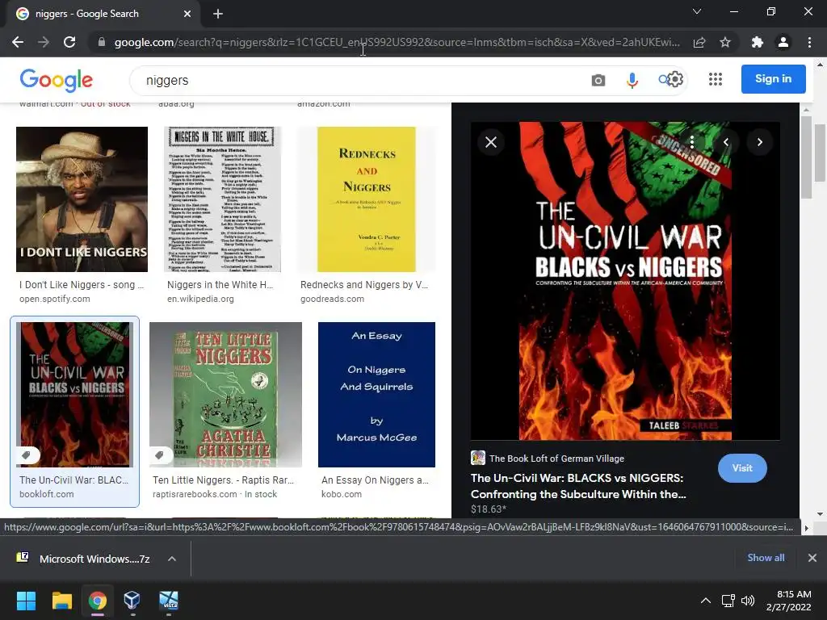Close the image preview panel
The width and height of the screenshot is (827, 620).
coord(491,142)
